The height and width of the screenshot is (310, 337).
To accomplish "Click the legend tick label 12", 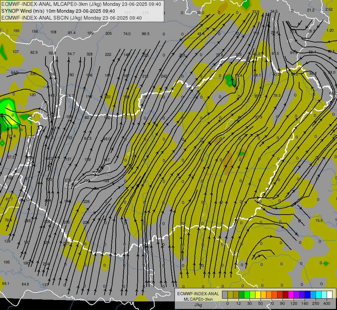I will coord(238,303).
